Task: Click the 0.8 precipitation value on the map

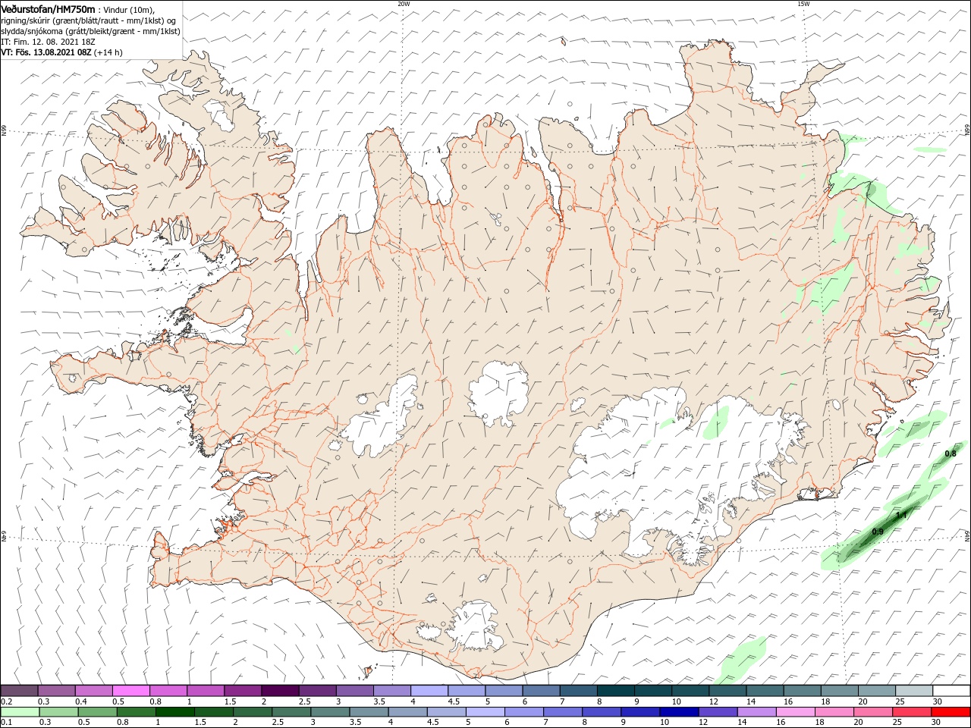Action: tap(950, 453)
